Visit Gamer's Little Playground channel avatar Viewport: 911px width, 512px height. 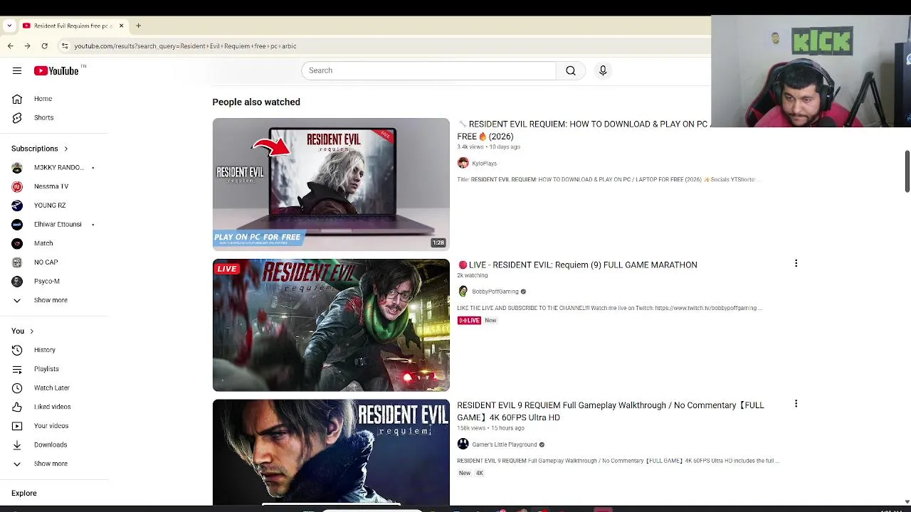tap(463, 444)
